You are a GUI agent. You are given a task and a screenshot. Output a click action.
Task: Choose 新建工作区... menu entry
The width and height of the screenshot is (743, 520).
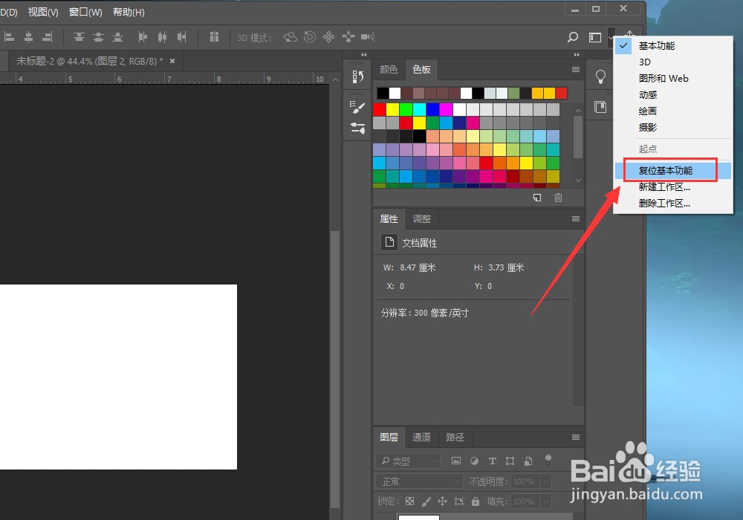pos(673,187)
